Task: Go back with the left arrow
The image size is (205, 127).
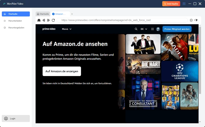Action: tap(44, 20)
